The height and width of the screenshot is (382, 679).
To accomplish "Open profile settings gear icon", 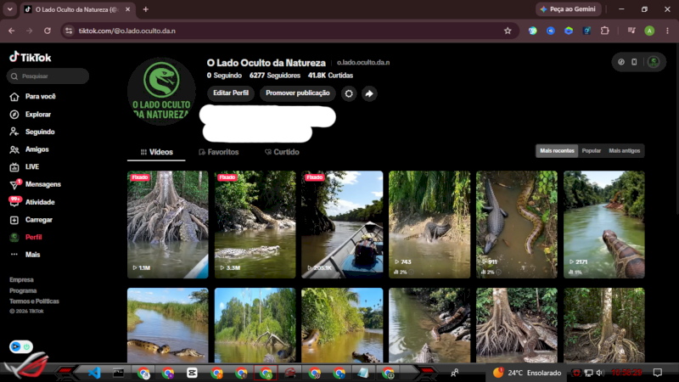I will [x=349, y=93].
